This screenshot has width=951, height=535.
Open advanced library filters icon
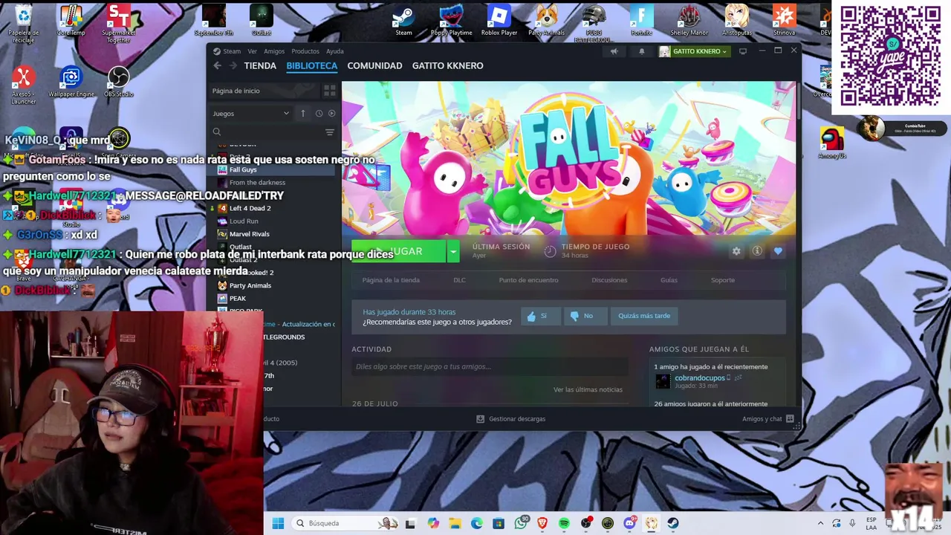click(x=329, y=132)
